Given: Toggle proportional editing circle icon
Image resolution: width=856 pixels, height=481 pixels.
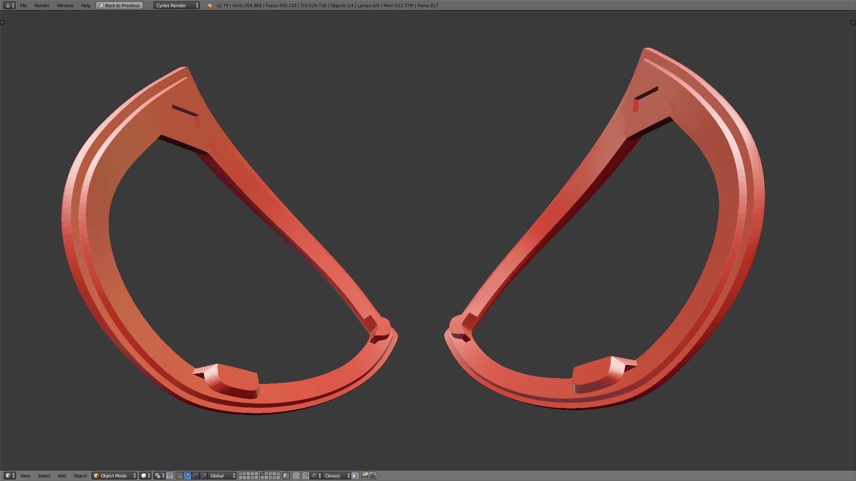Looking at the screenshot, I should [x=296, y=476].
